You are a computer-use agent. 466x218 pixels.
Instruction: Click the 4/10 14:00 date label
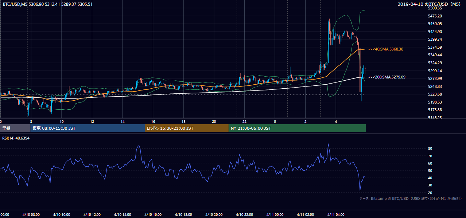(x=122, y=214)
